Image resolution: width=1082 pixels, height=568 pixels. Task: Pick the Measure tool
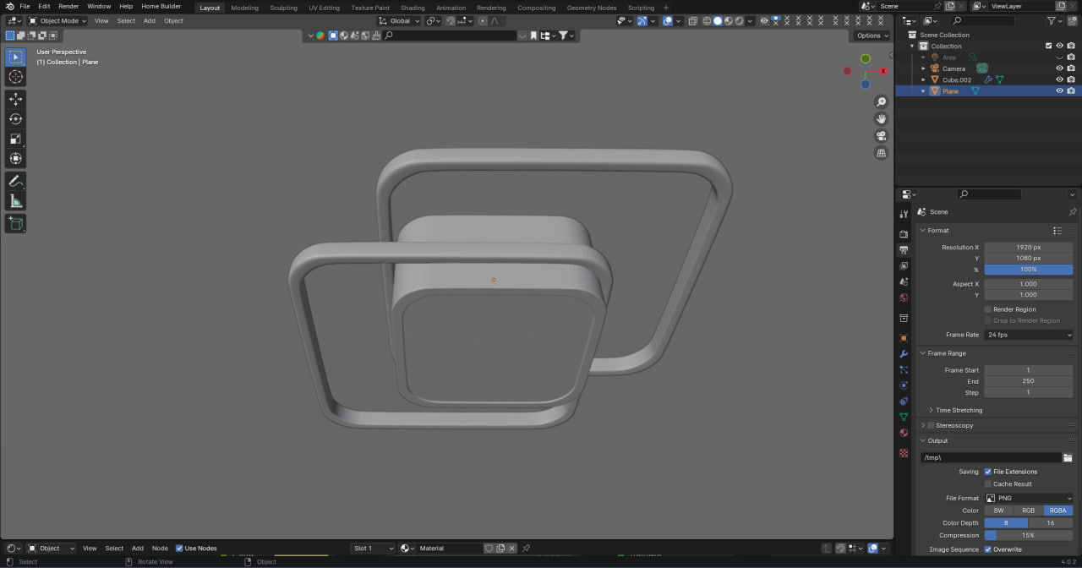click(x=15, y=201)
